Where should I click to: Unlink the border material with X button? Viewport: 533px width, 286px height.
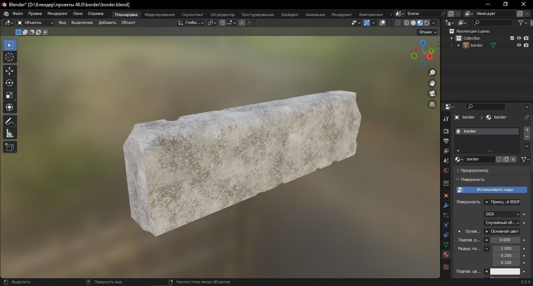click(x=513, y=159)
